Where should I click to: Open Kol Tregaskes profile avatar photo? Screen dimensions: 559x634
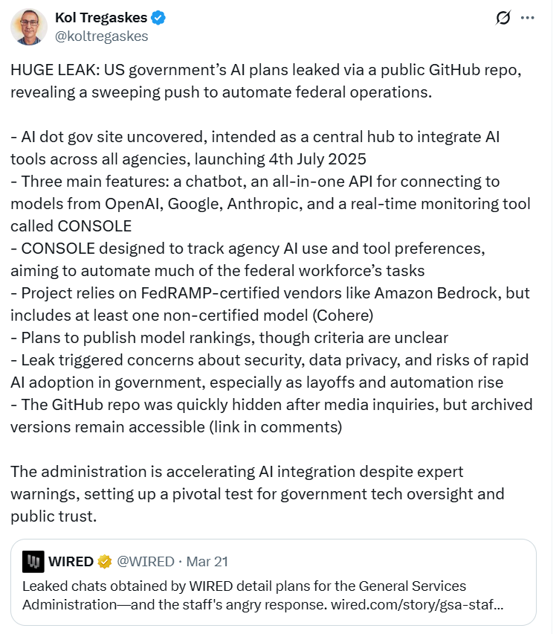point(28,27)
